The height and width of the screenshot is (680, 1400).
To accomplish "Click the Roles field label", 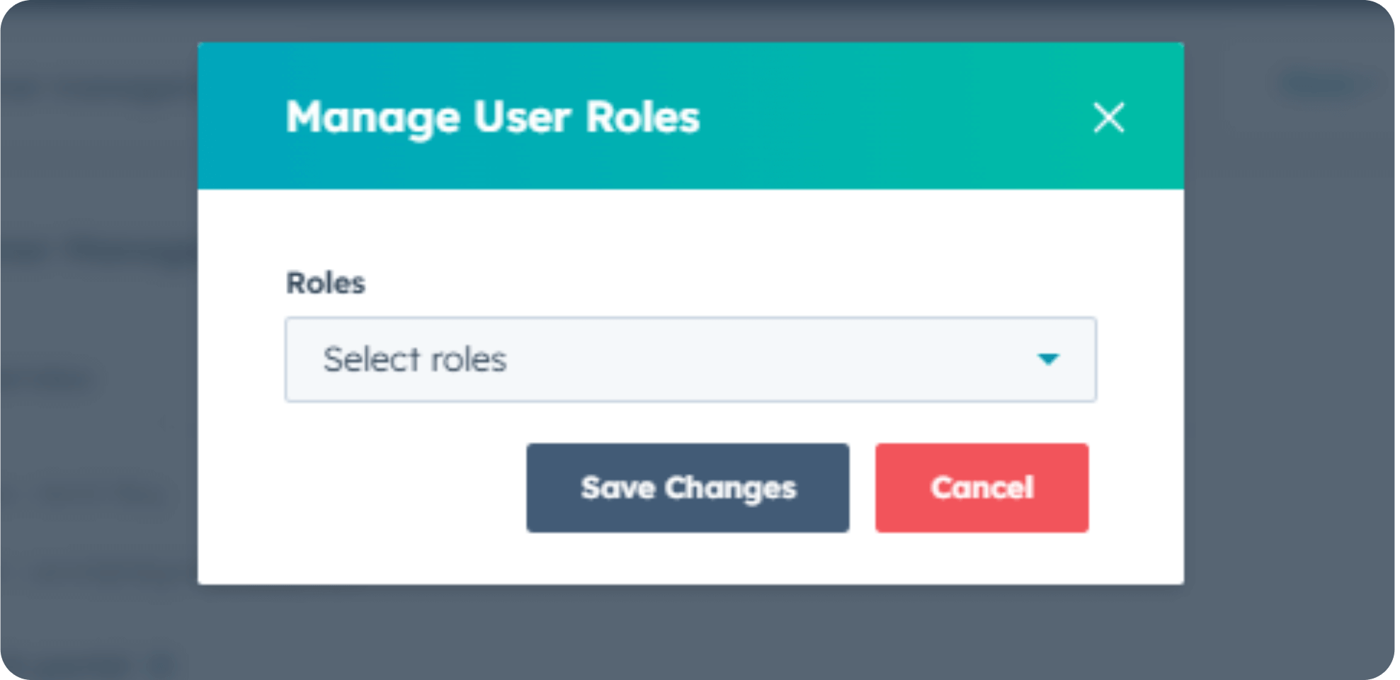I will tap(325, 283).
